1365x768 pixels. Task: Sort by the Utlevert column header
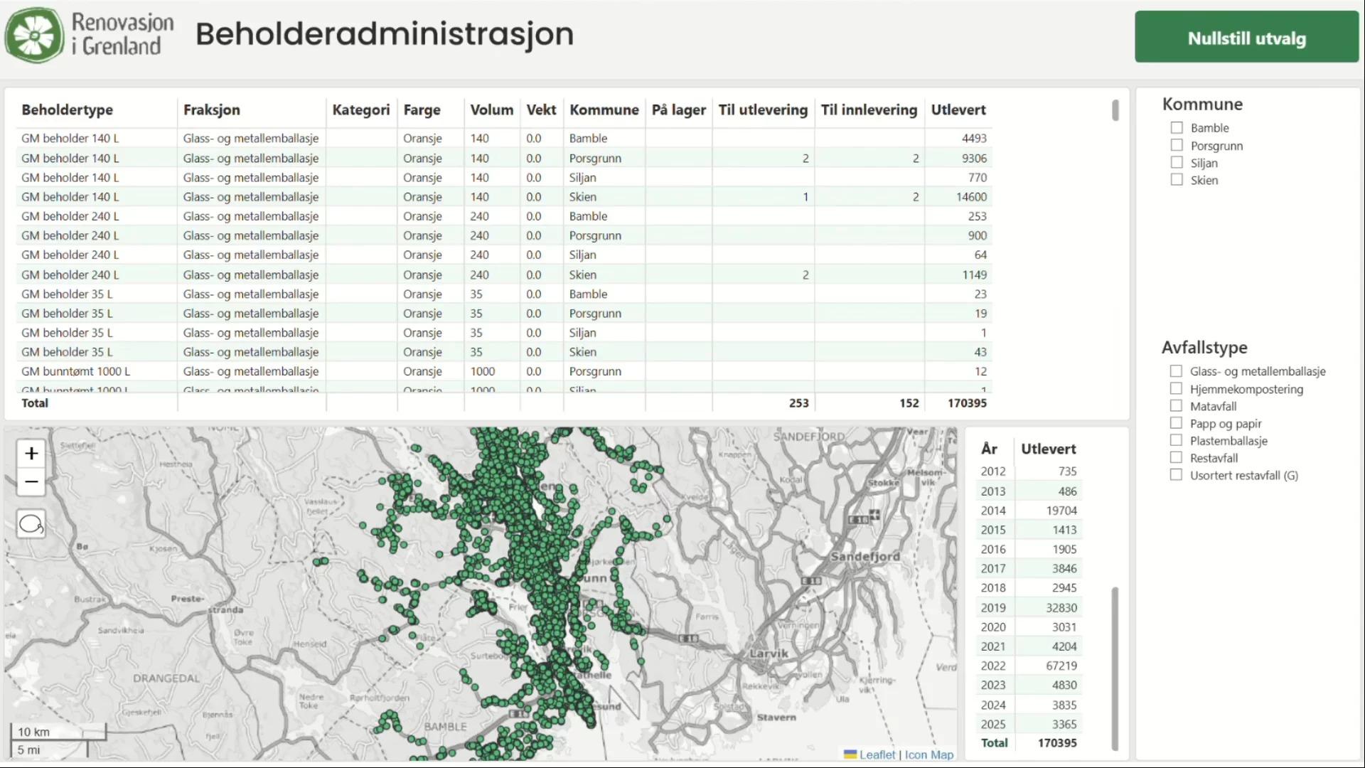pyautogui.click(x=958, y=110)
